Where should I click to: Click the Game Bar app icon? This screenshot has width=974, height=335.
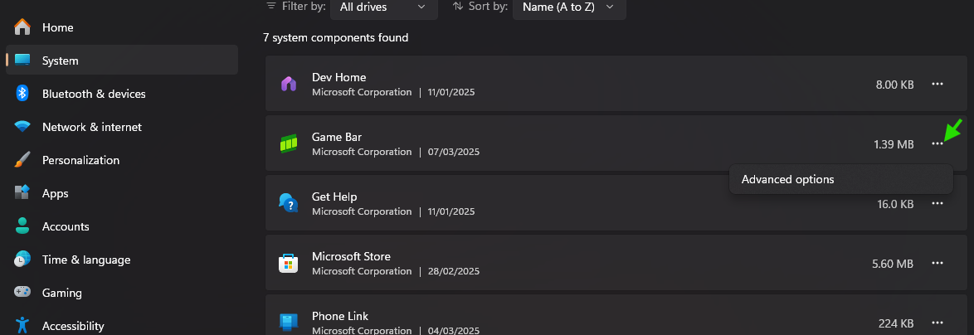click(288, 143)
